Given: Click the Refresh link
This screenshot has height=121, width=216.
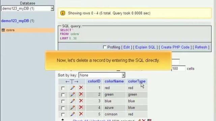Looking at the screenshot, I should [x=201, y=47].
